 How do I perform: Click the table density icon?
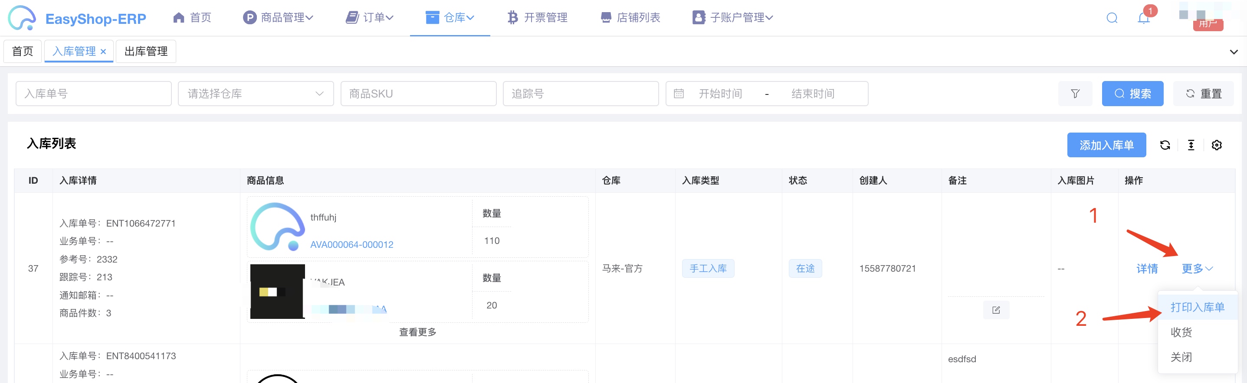pos(1191,145)
